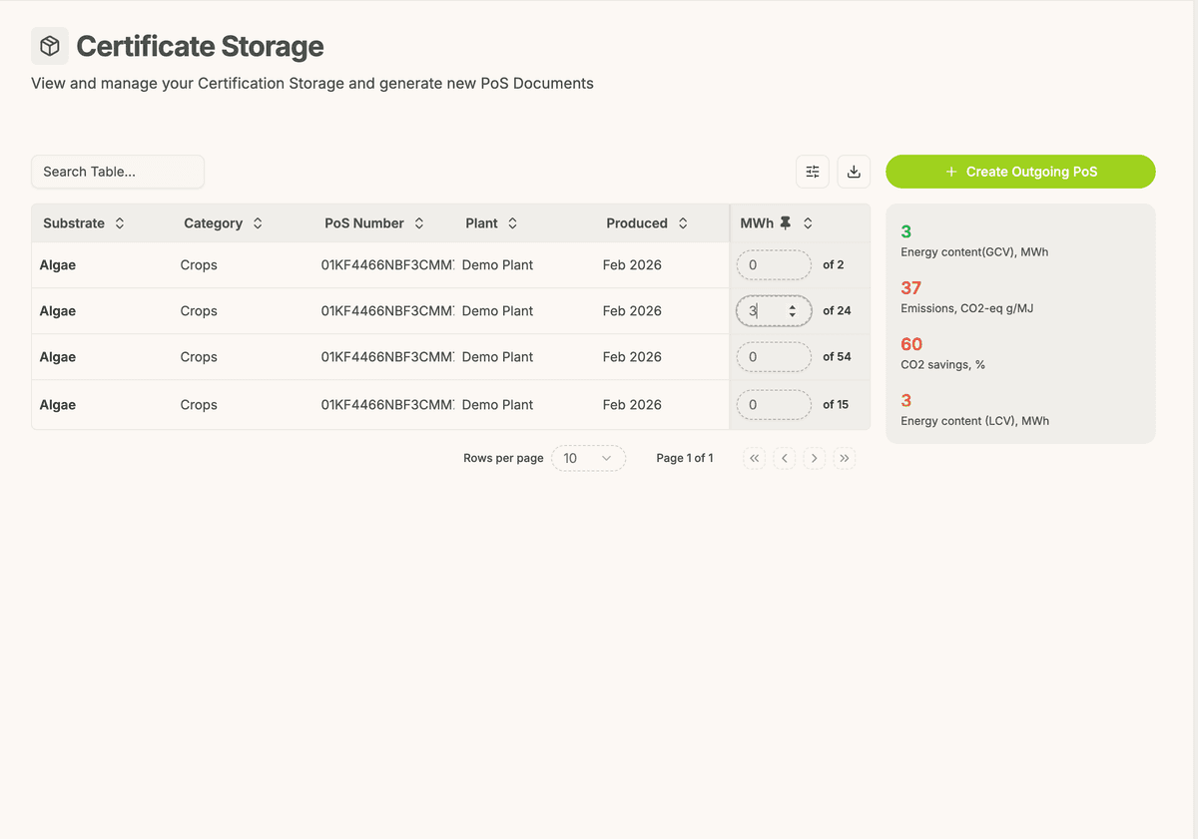The height and width of the screenshot is (839, 1198).
Task: Focus the MWh input for 'of 15' row
Action: pos(773,405)
